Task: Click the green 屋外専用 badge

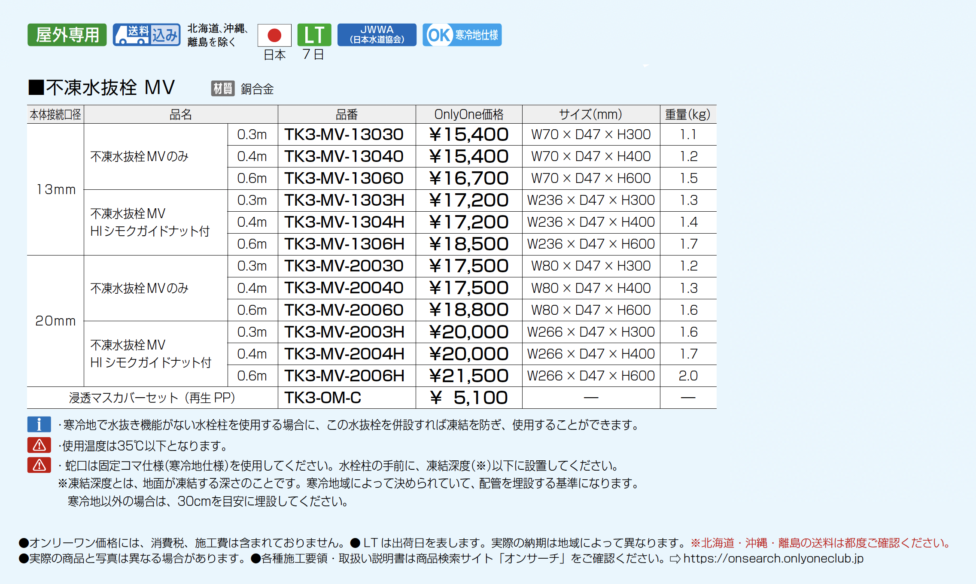Action: [x=67, y=35]
